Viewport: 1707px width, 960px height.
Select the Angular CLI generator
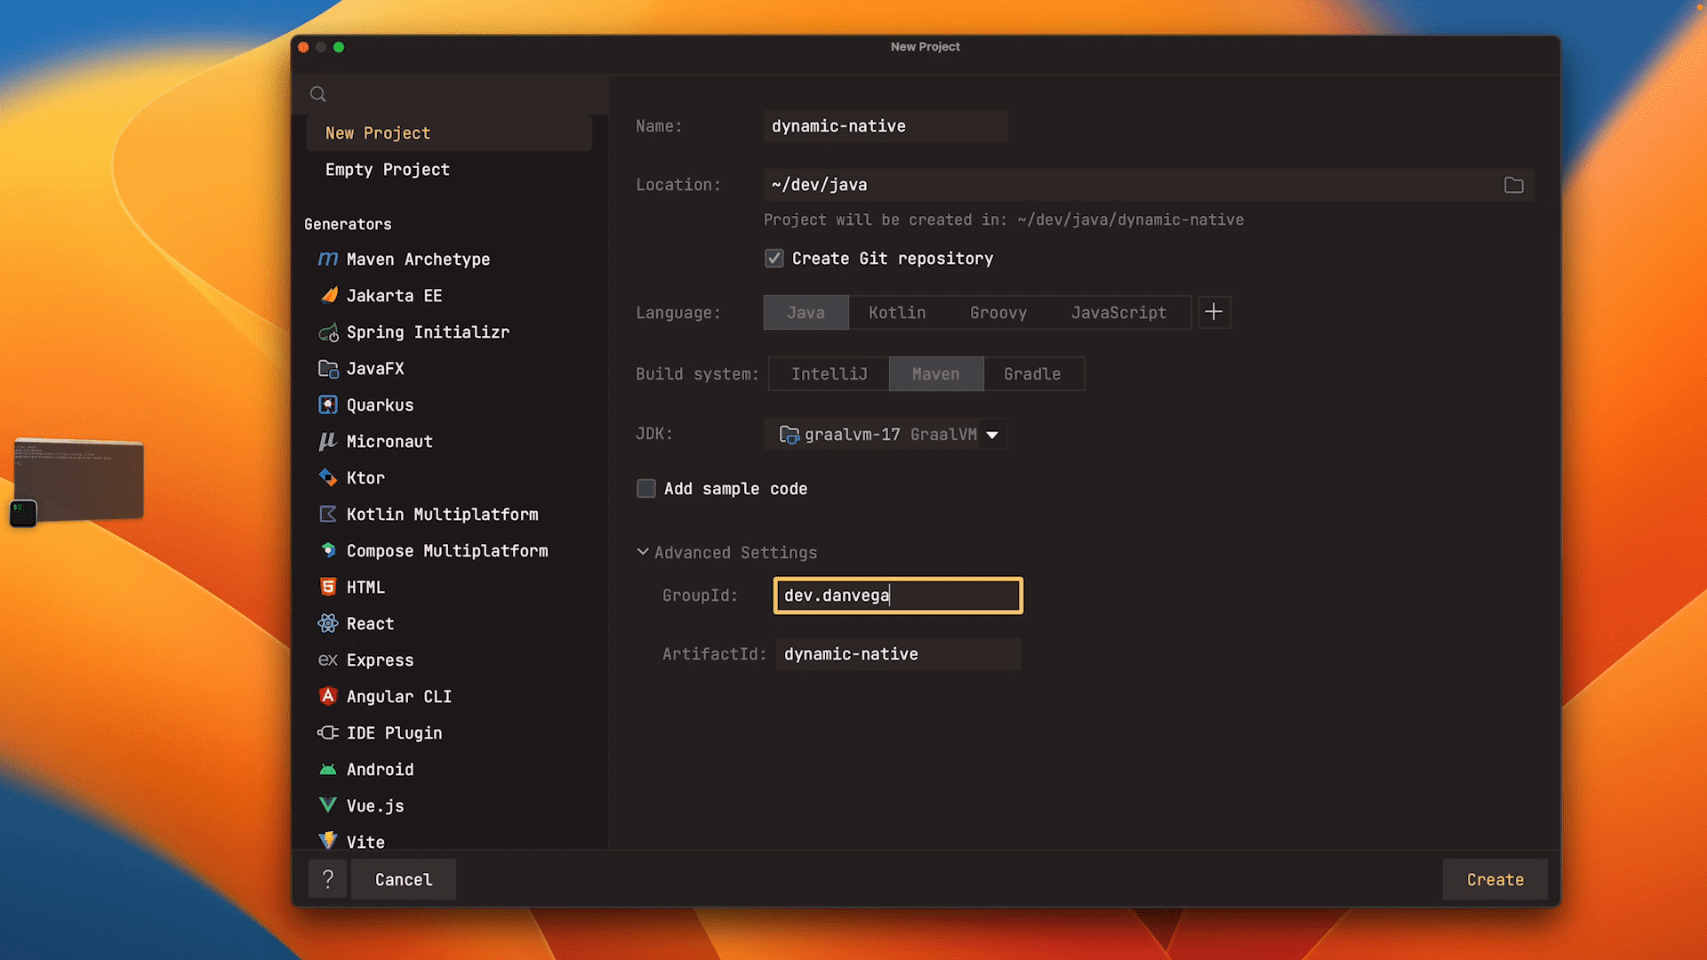(399, 696)
